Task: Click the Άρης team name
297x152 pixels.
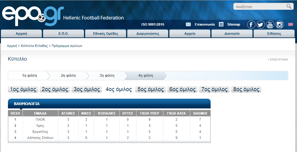Action: [x=40, y=125]
